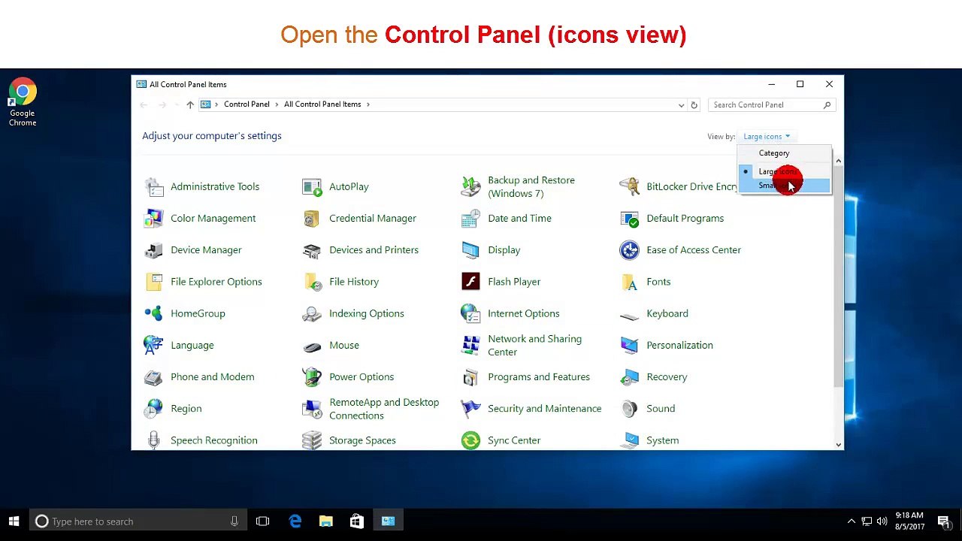Viewport: 962px width, 541px height.
Task: Open the System icon
Action: [x=629, y=440]
